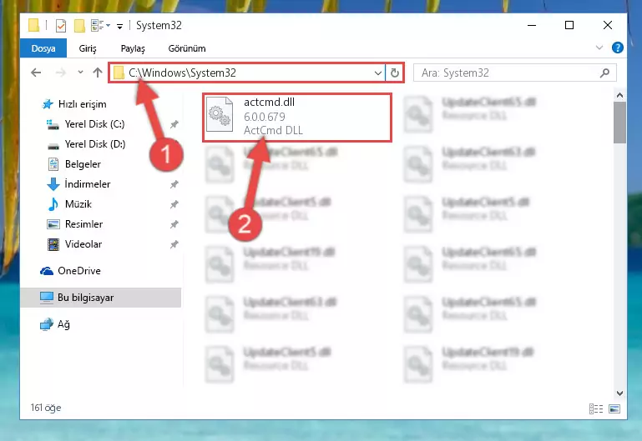This screenshot has height=441, width=642.
Task: Click scrollbar down arrow in file list
Action: pyautogui.click(x=620, y=393)
